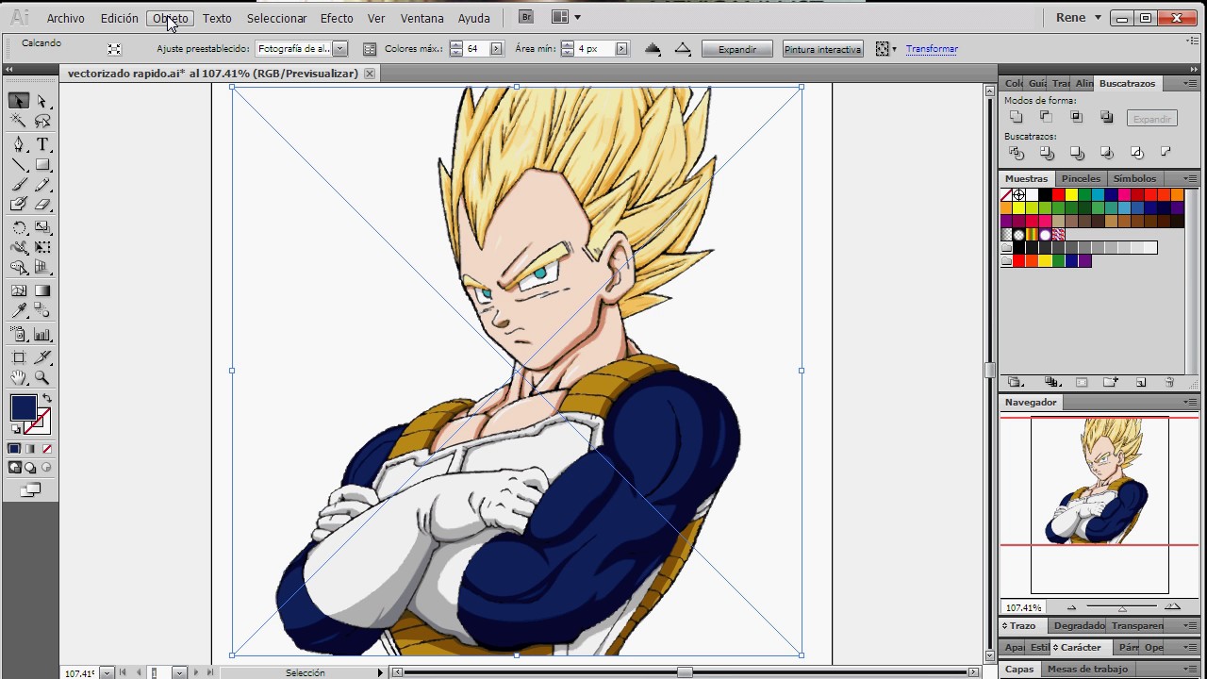The image size is (1207, 679).
Task: Switch to the Mesas de trabajo tab
Action: click(x=1087, y=669)
